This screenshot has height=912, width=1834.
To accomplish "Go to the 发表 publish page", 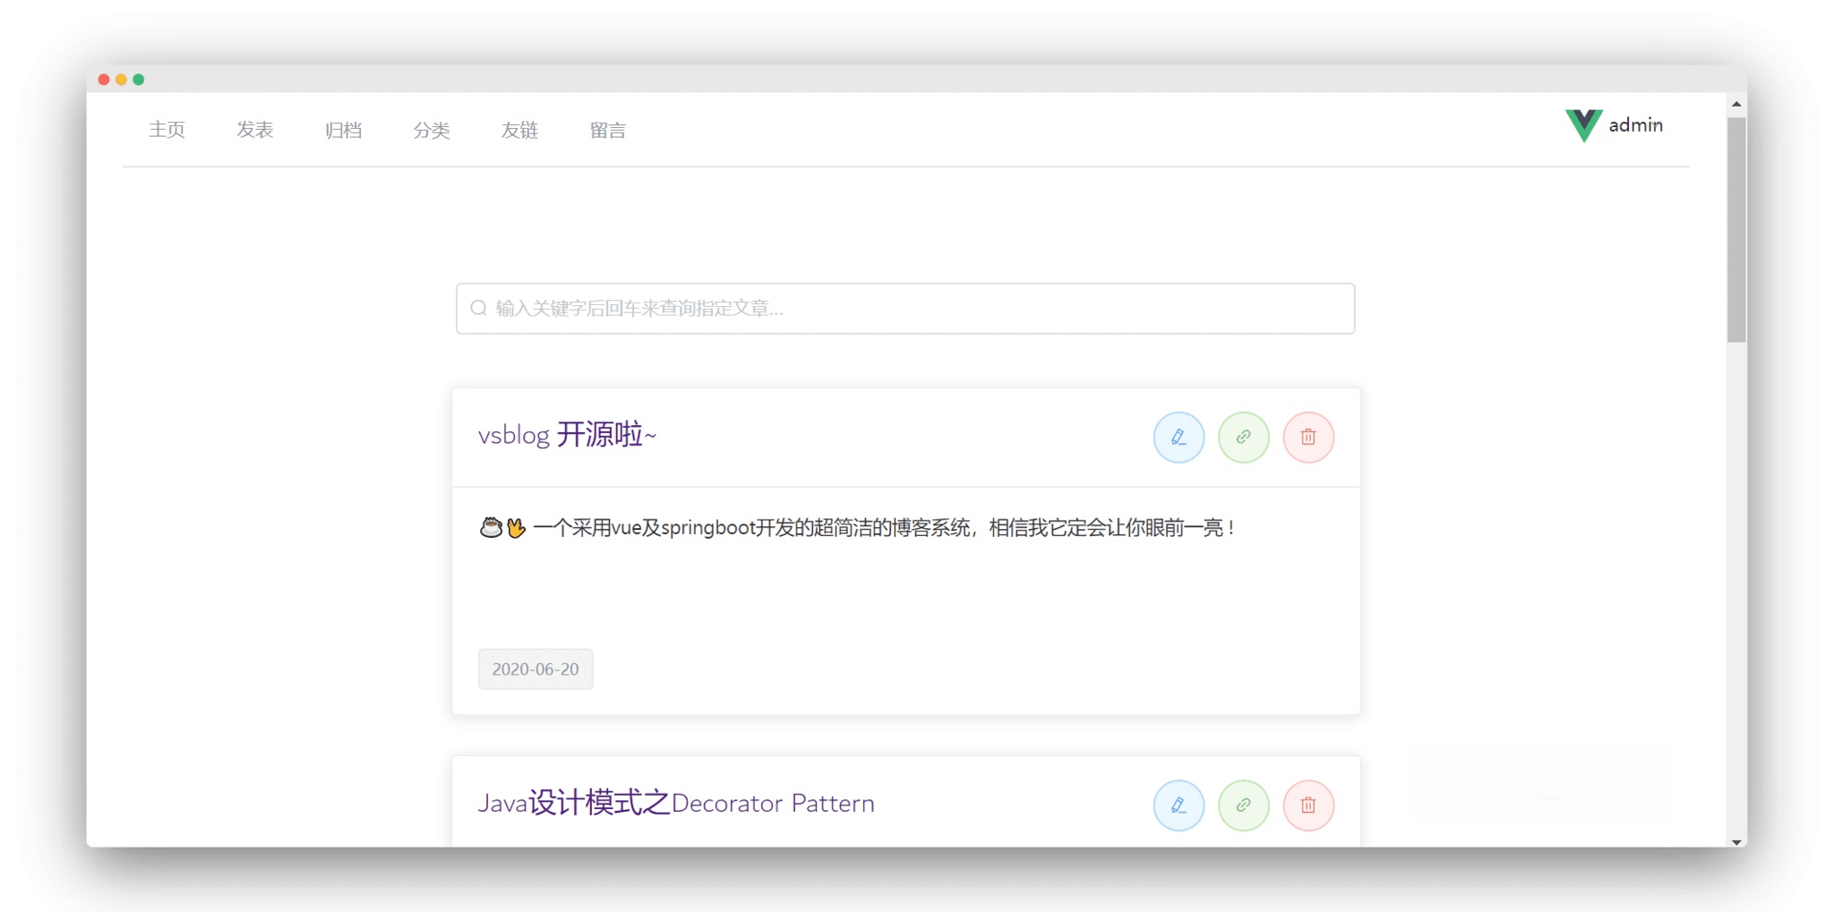I will click(x=254, y=131).
